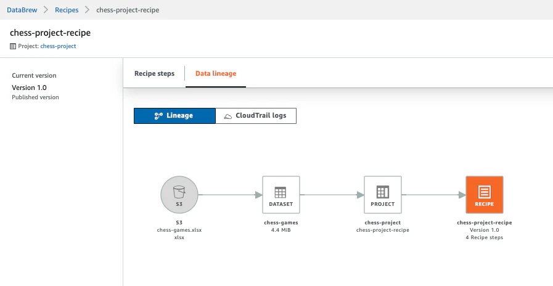553x286 pixels.
Task: Go to DataBrew breadcrumb link
Action: pyautogui.click(x=22, y=10)
